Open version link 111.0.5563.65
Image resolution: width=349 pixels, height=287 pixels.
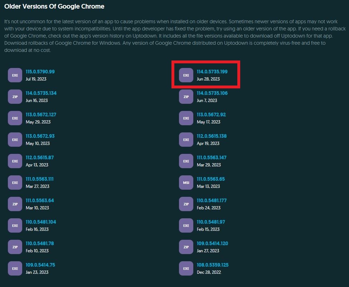pos(211,179)
